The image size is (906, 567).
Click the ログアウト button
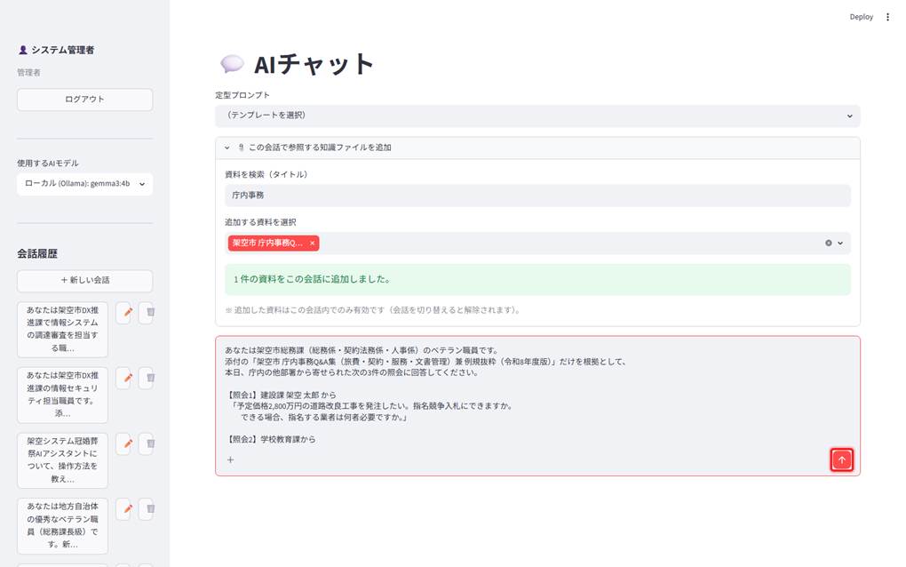(x=85, y=100)
